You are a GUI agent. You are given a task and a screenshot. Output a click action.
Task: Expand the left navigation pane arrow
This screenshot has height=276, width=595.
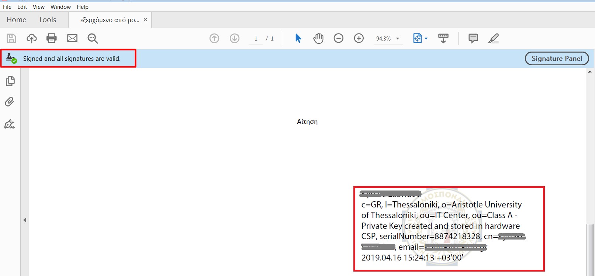pos(25,220)
